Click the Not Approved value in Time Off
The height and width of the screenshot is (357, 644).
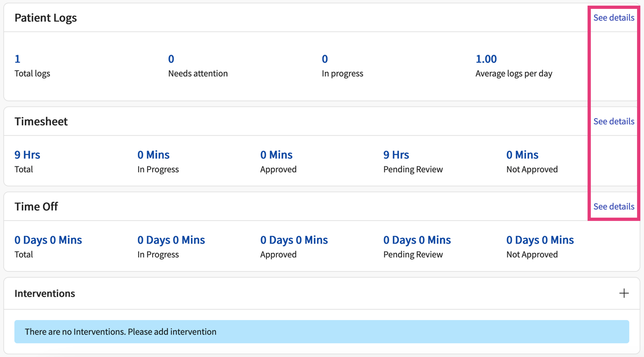[x=540, y=240]
